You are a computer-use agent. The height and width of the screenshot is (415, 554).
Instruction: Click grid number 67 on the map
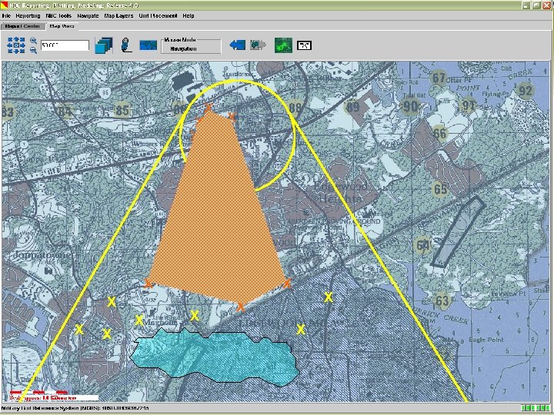(439, 78)
